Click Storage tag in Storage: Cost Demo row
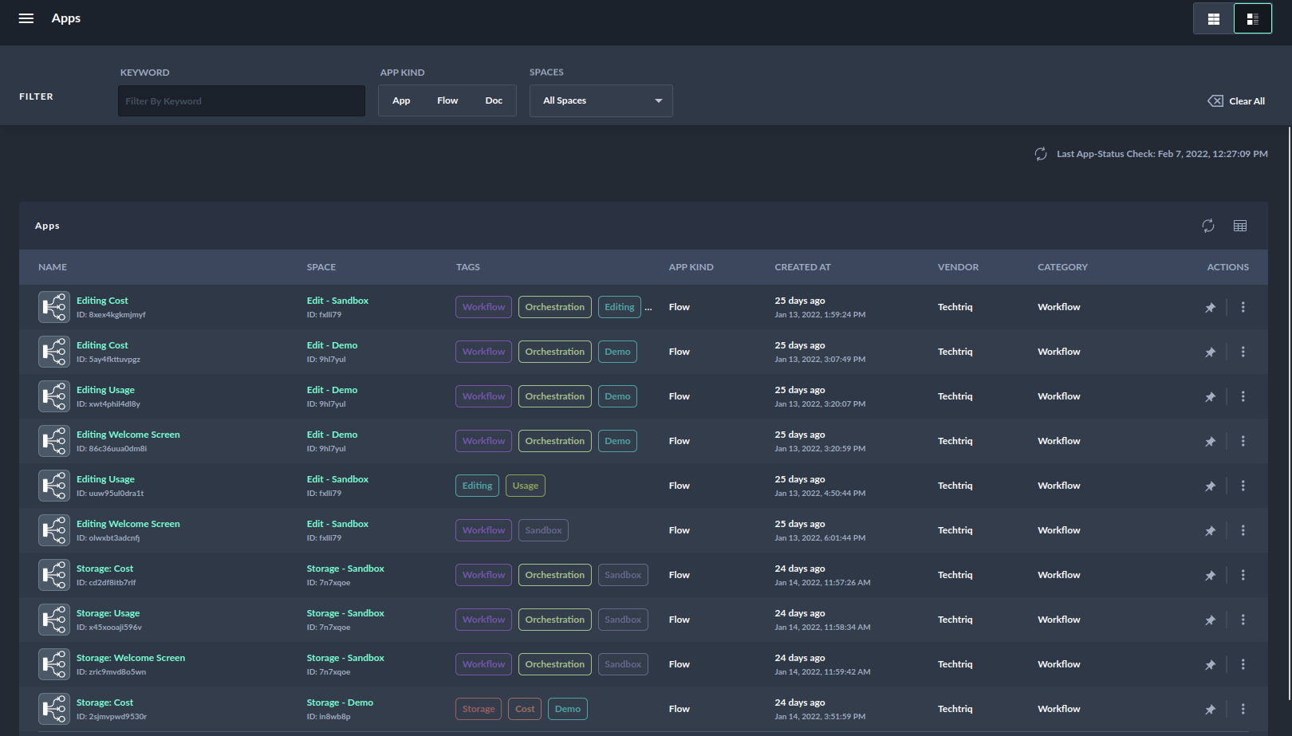1292x736 pixels. tap(479, 709)
